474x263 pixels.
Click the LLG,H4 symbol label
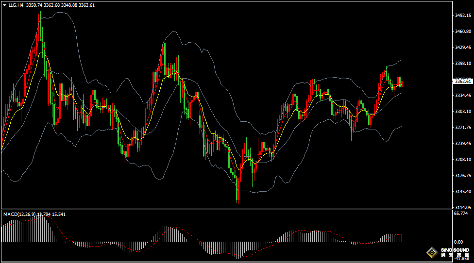point(16,5)
